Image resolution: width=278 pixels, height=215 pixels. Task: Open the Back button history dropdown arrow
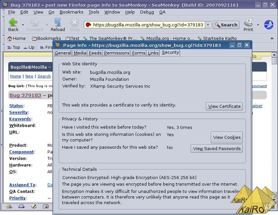click(x=23, y=25)
